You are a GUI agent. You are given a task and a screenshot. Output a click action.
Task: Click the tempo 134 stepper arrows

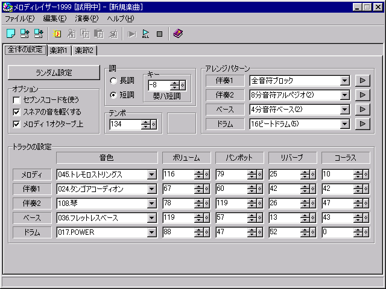[146, 125]
